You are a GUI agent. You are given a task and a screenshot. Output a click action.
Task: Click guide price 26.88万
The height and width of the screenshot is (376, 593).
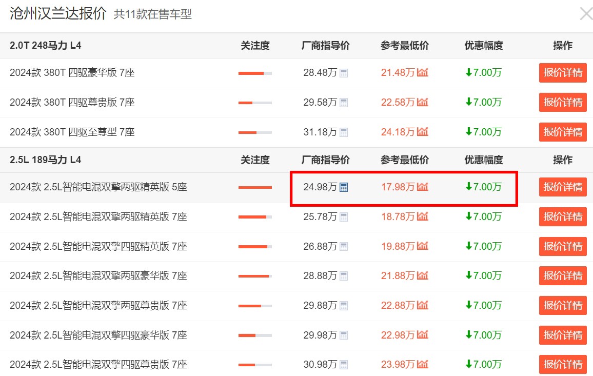[x=320, y=246]
